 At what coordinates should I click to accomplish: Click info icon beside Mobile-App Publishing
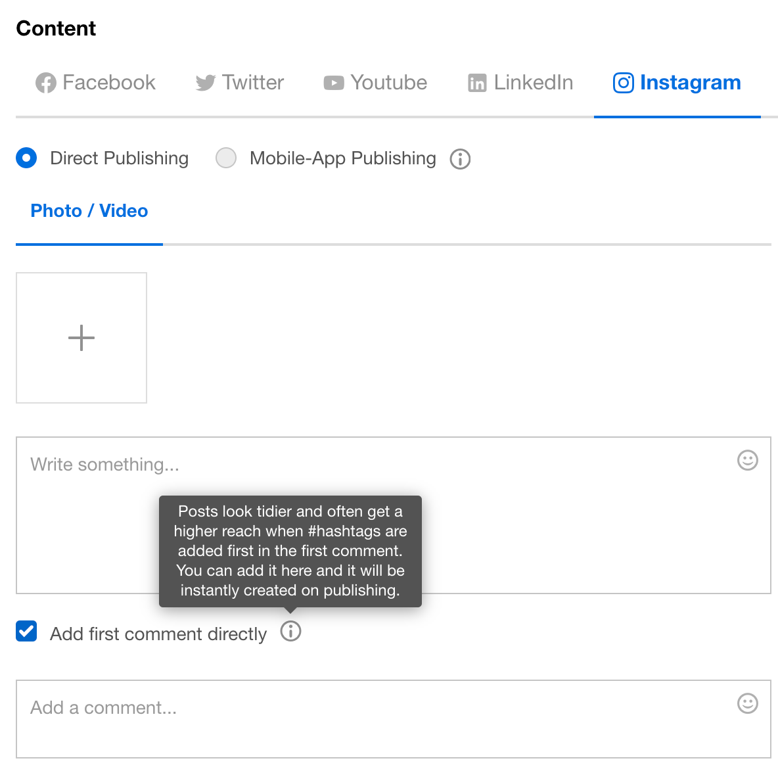[460, 159]
